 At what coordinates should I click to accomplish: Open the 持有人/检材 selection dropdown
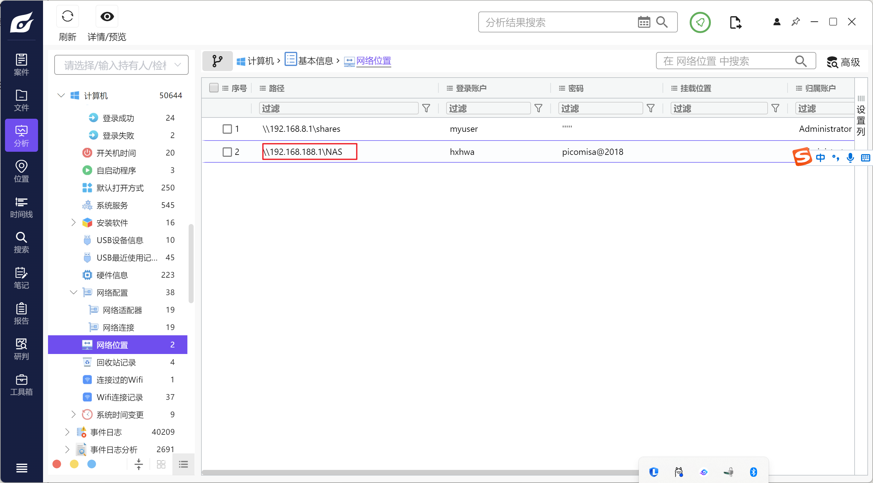pyautogui.click(x=121, y=65)
